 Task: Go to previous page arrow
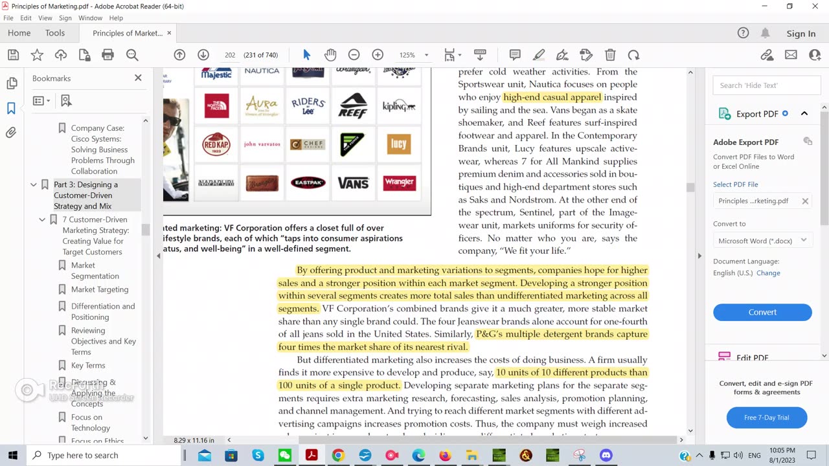[179, 55]
